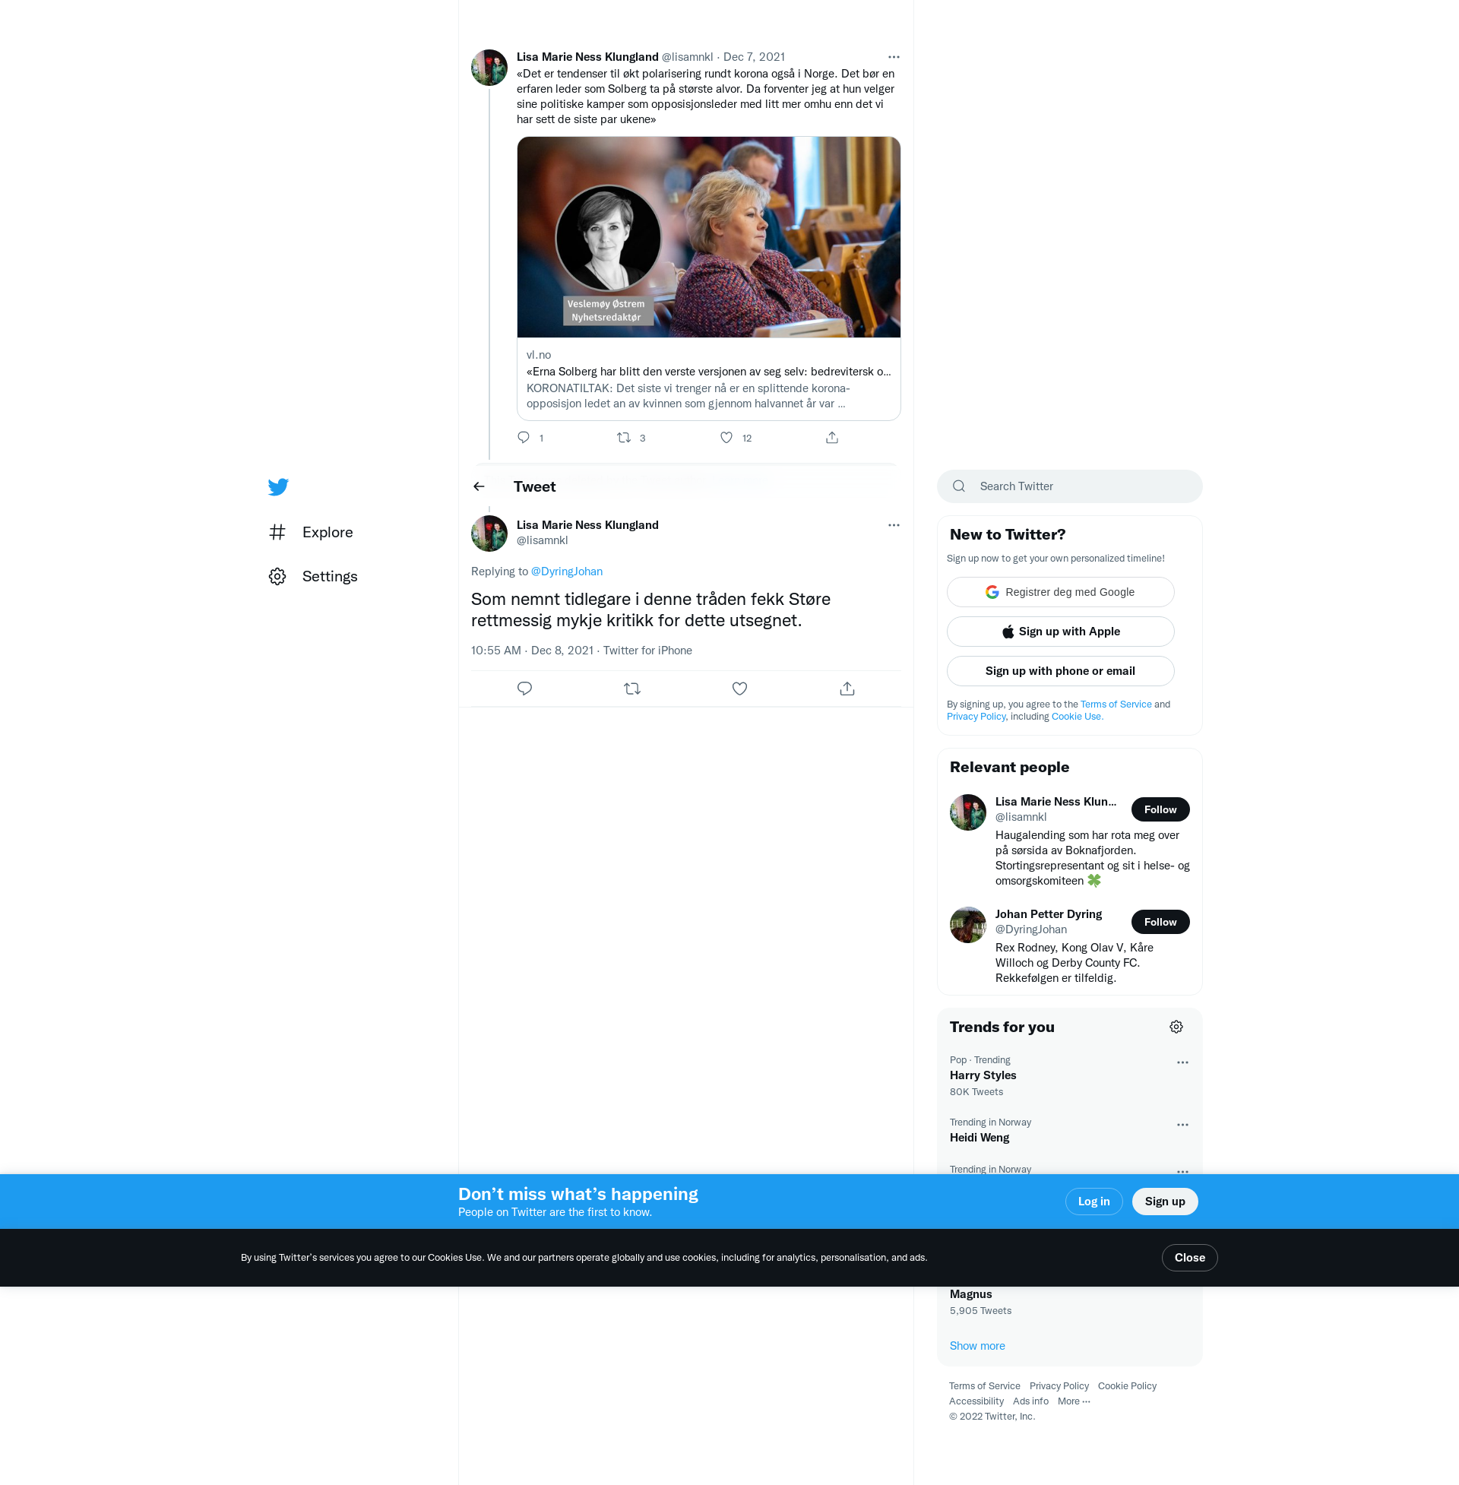Open more options on the main tweet

(894, 525)
